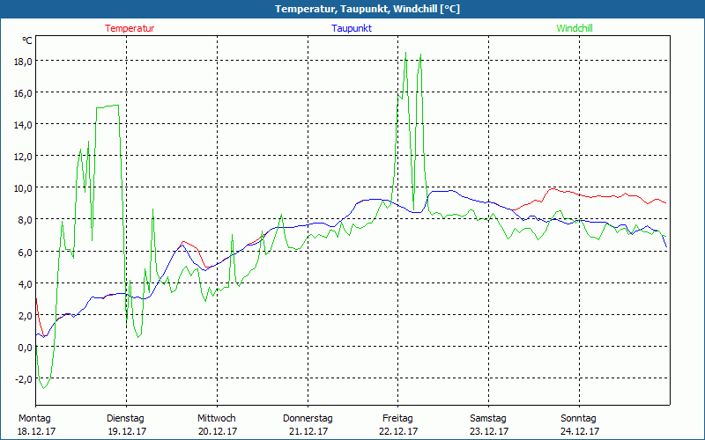Select the 10,0 y-axis tick label

point(22,187)
